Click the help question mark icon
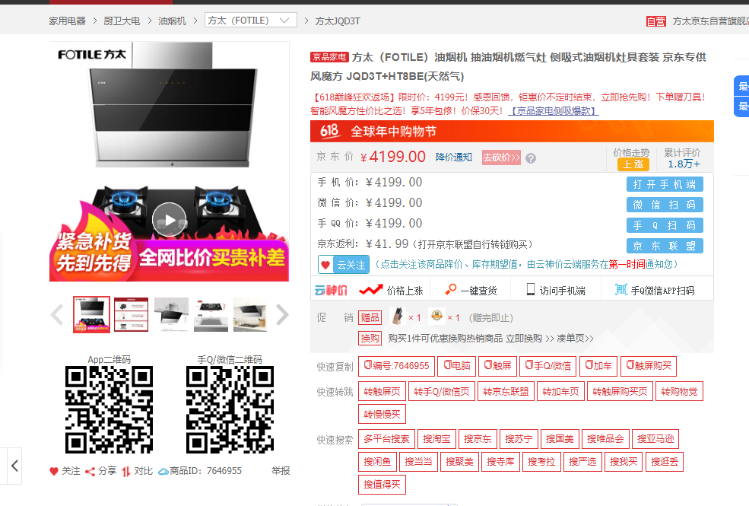 click(x=531, y=158)
